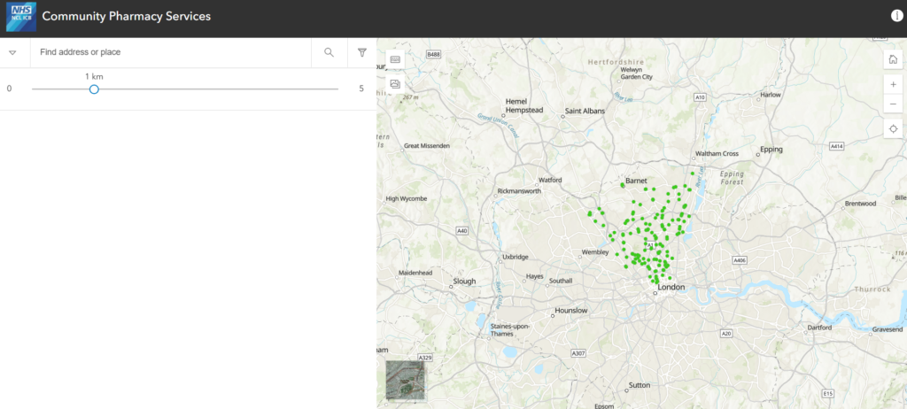Click the Saint Albans map label

tap(585, 111)
